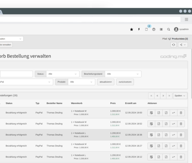Go to last page of orders
Image resolution: width=192 pixels, height=163 pixels.
(x=169, y=96)
